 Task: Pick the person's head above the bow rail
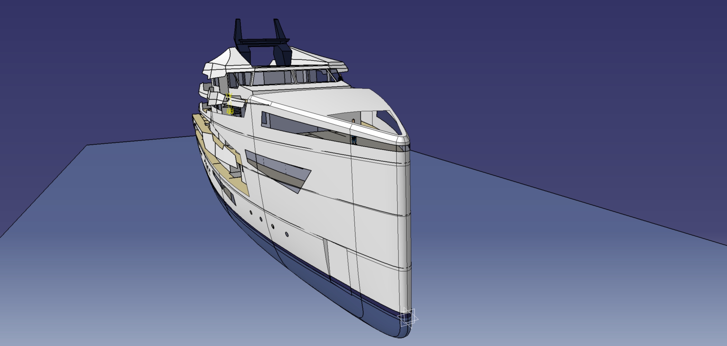click(354, 121)
